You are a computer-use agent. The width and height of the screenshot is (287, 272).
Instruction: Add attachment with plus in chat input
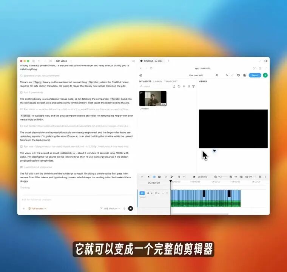coord(24,209)
